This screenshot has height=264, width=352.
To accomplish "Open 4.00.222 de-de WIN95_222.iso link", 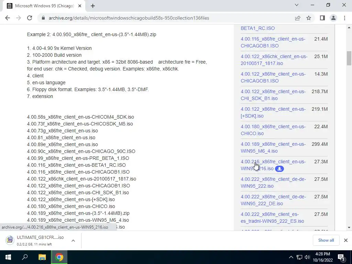I will click(x=273, y=182).
